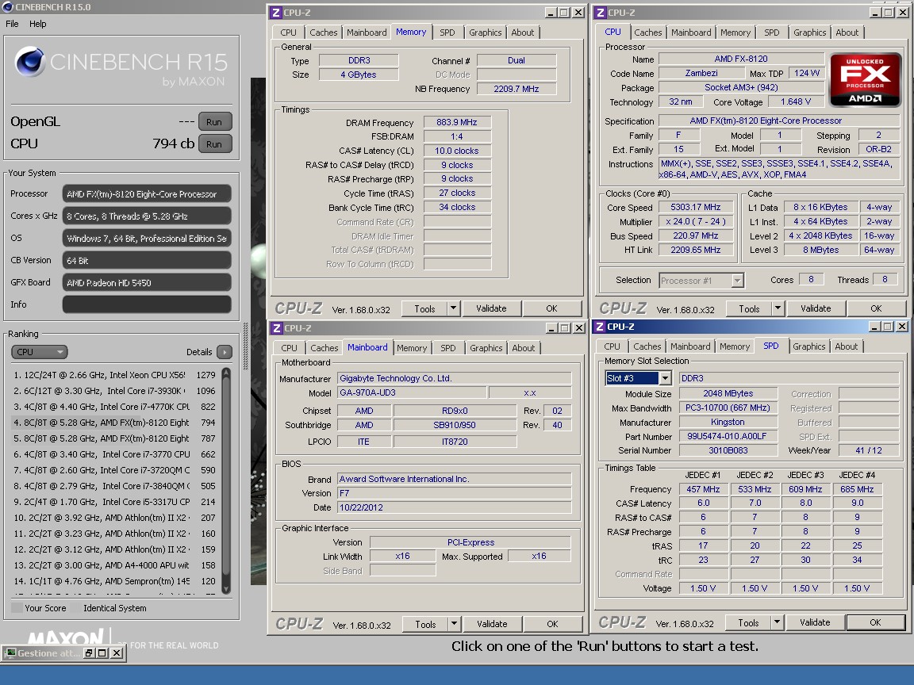Click the empty Info field
Image resolution: width=914 pixels, height=685 pixels.
147,304
